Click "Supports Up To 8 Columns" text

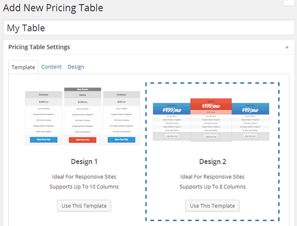[x=213, y=187]
